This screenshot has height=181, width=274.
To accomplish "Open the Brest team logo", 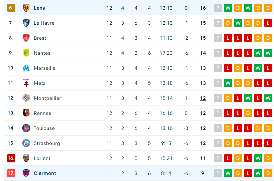I will point(26,38).
